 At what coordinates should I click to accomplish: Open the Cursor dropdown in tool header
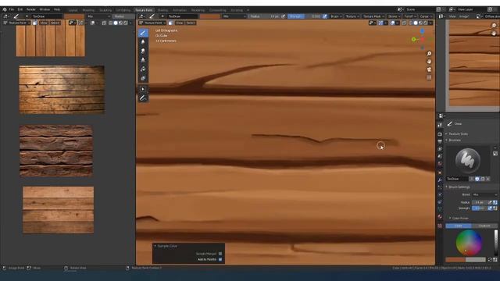click(426, 16)
